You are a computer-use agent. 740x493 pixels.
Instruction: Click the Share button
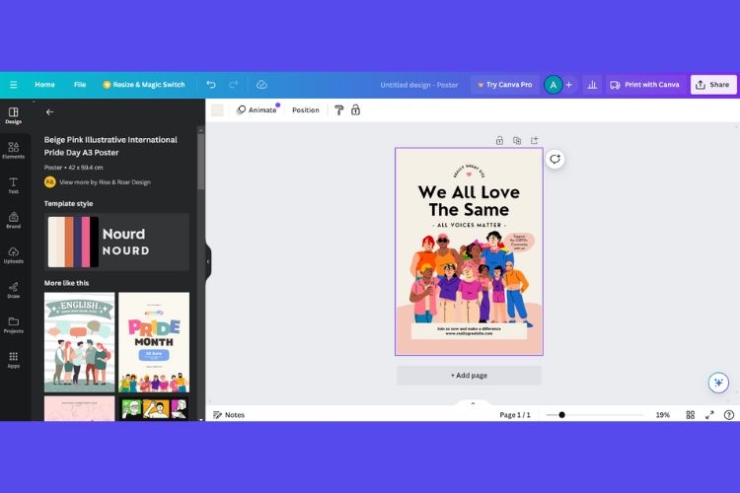713,85
